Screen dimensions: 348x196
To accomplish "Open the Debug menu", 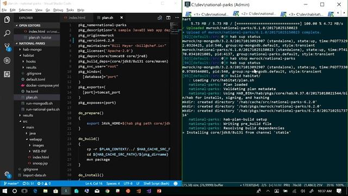I will click(58, 10).
